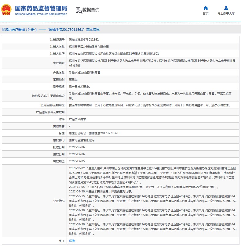241x247 pixels.
Task: Select the intended use text starting 在医疗机构中使用
Action: point(150,105)
